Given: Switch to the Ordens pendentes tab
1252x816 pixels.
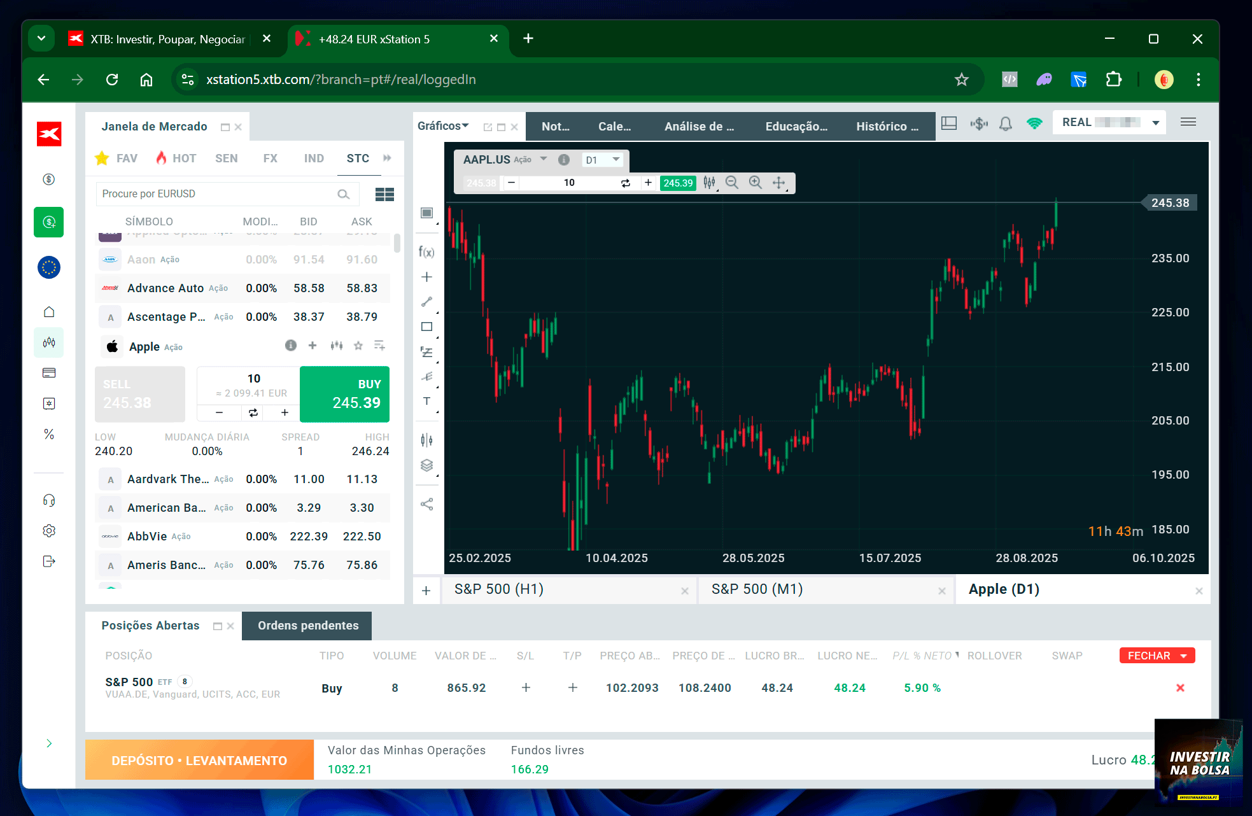Looking at the screenshot, I should click(x=308, y=626).
